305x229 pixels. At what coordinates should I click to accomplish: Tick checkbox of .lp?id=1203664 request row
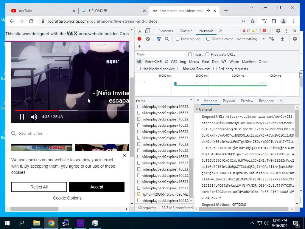(x=139, y=194)
